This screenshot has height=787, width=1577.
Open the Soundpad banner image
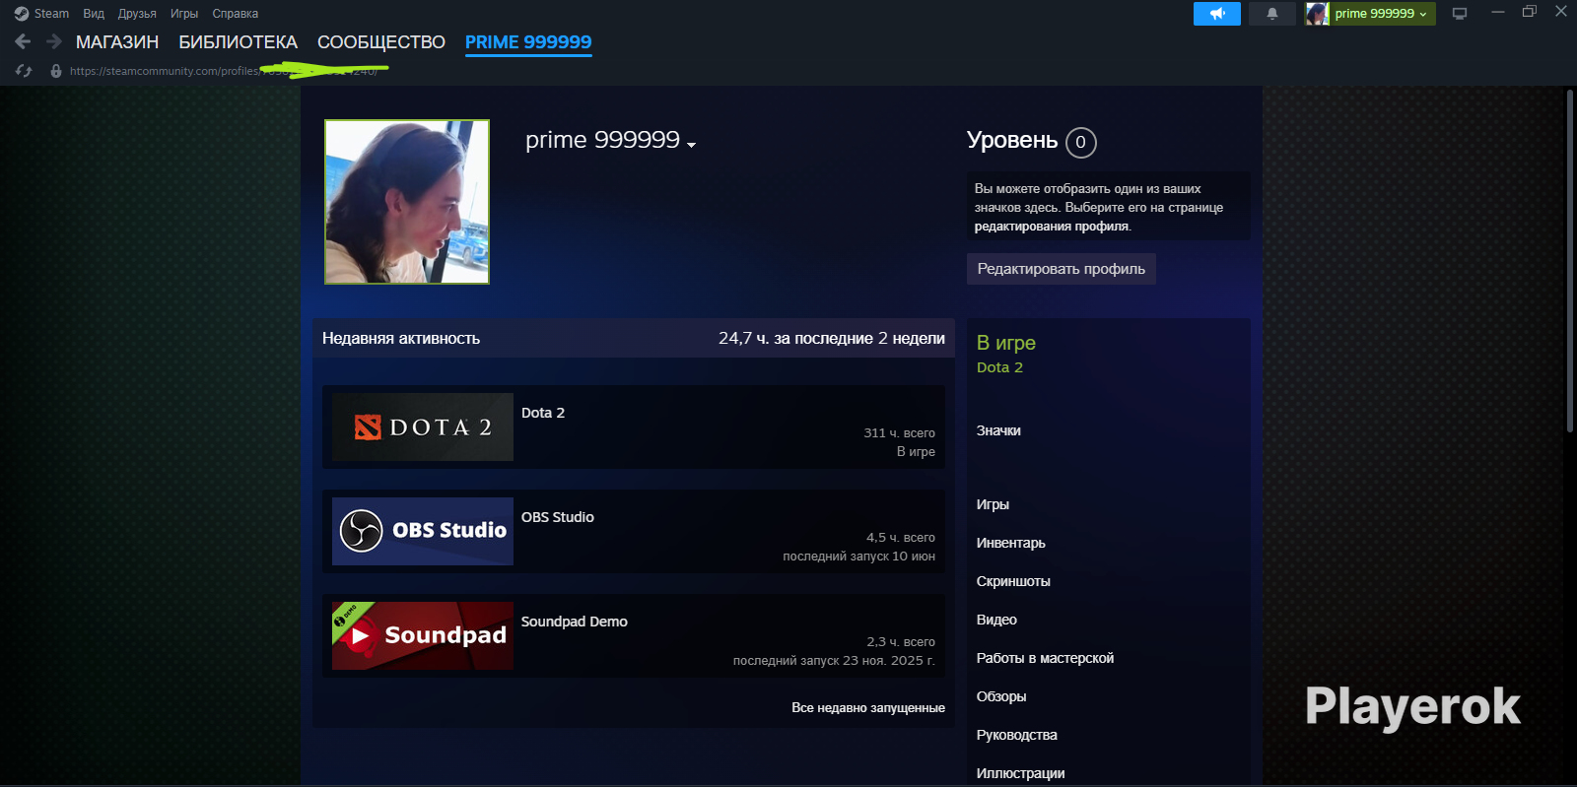(423, 635)
